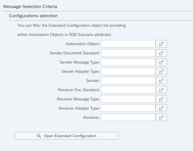193x151 pixels.
Task: Place cursor in the Sender input field
Action: 128,81
